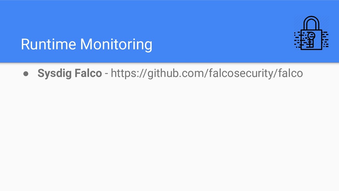
Task: Click the bullet point before Sysdig Falco
Action: [26, 74]
